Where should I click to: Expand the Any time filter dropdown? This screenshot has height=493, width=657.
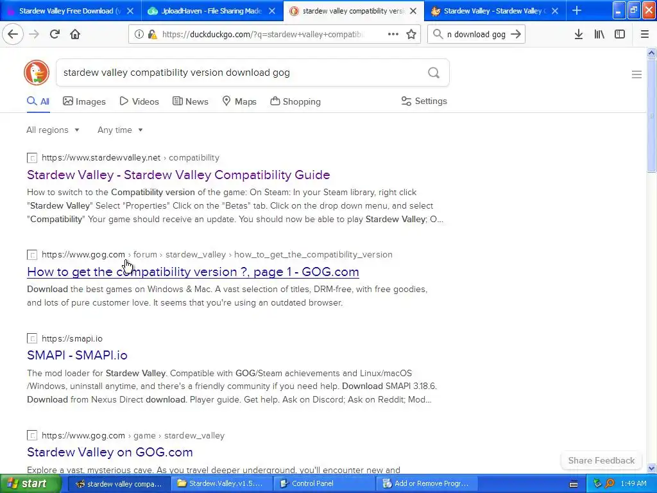[x=120, y=130]
